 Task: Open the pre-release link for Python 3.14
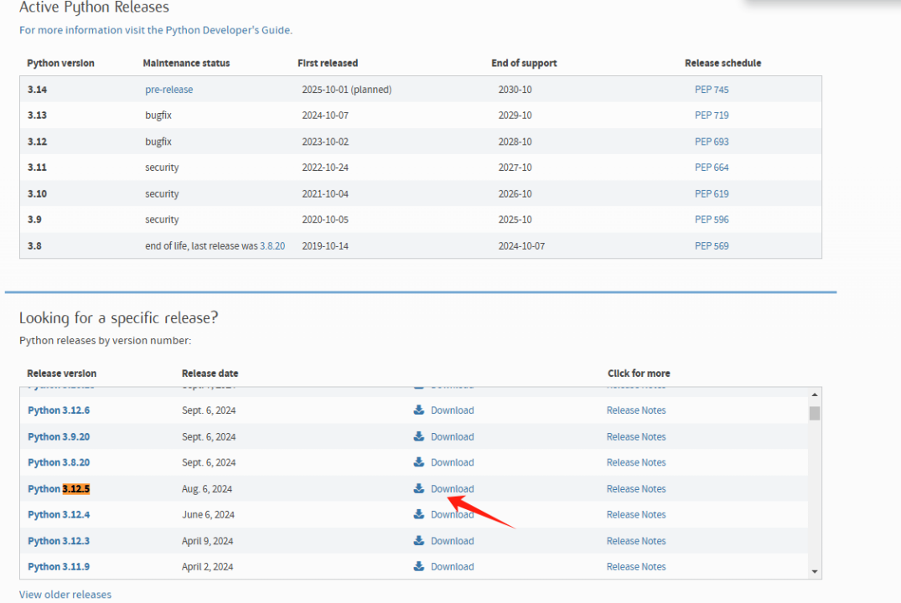tap(169, 90)
